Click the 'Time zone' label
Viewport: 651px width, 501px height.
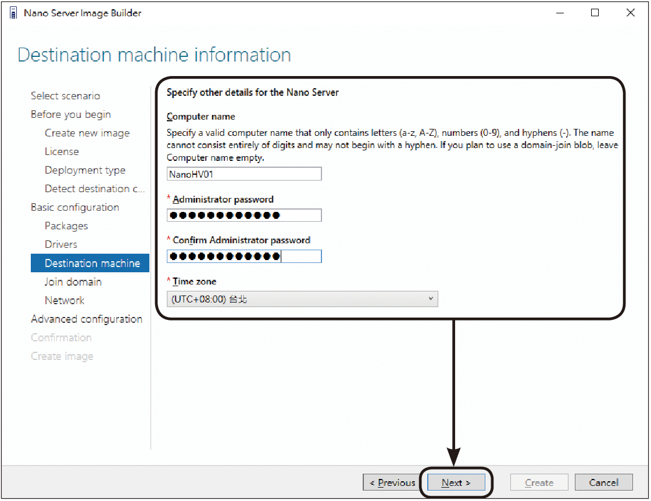194,281
